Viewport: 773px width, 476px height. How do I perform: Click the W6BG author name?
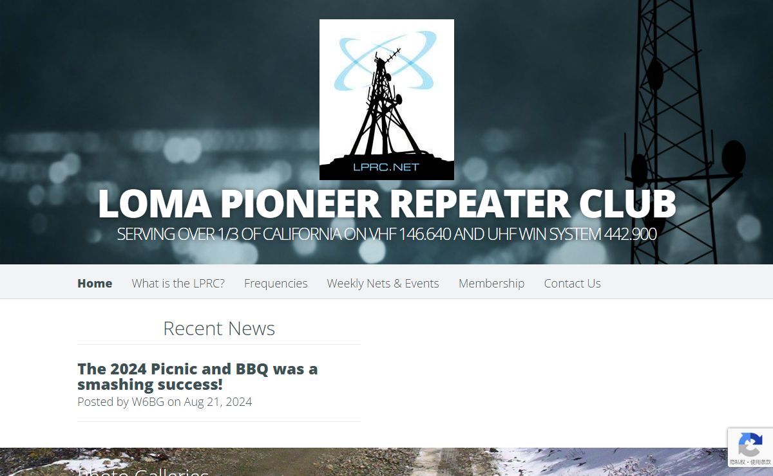coord(148,402)
